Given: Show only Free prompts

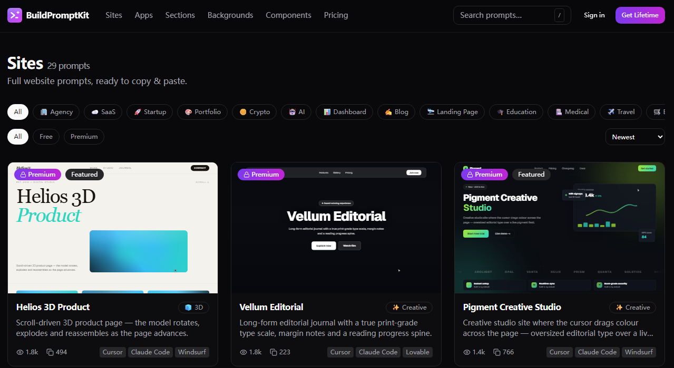Looking at the screenshot, I should [x=46, y=137].
